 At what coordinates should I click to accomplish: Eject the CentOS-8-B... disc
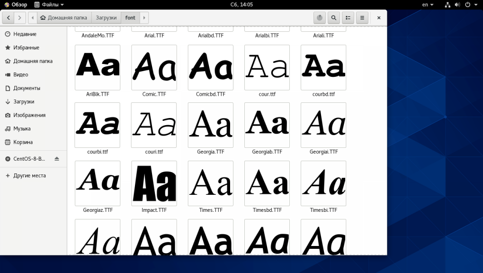pyautogui.click(x=57, y=159)
